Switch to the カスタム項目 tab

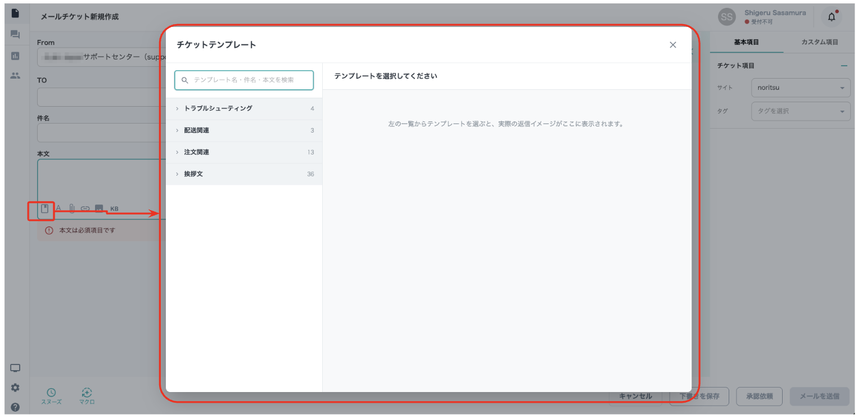(x=820, y=42)
